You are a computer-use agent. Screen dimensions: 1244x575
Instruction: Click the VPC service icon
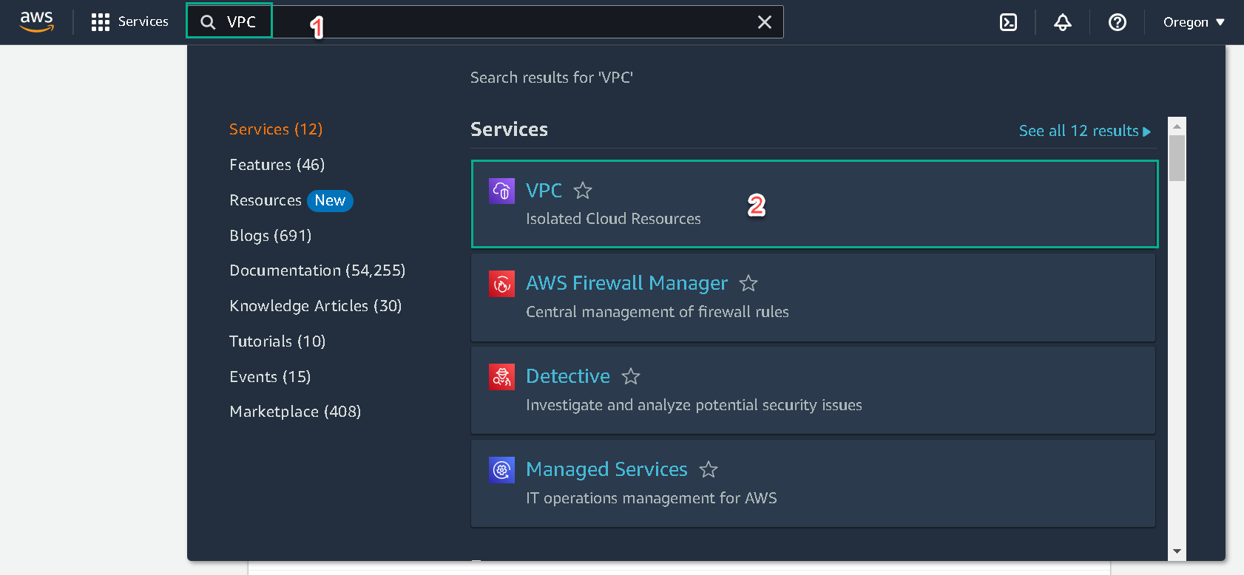point(501,191)
